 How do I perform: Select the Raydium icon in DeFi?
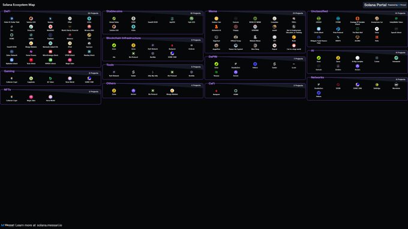pos(50,35)
